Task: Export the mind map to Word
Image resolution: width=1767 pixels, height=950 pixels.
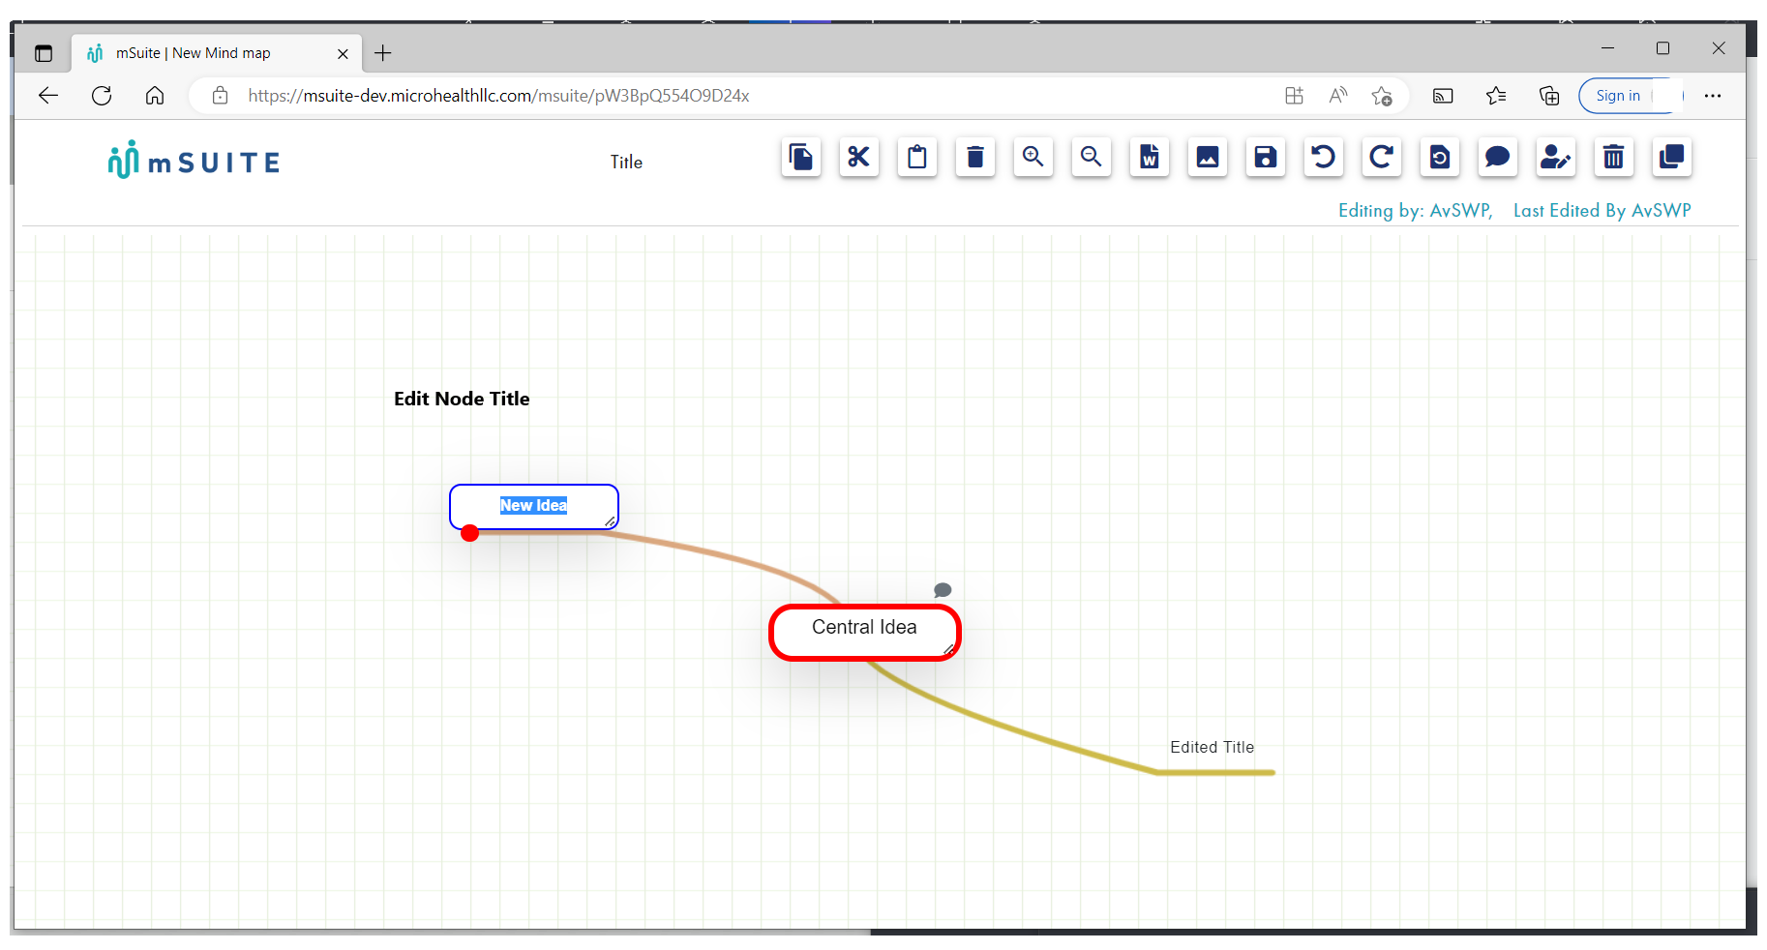Action: 1150,158
